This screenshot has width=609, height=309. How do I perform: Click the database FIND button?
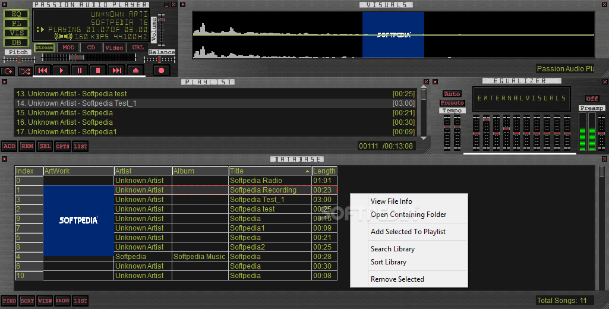10,301
